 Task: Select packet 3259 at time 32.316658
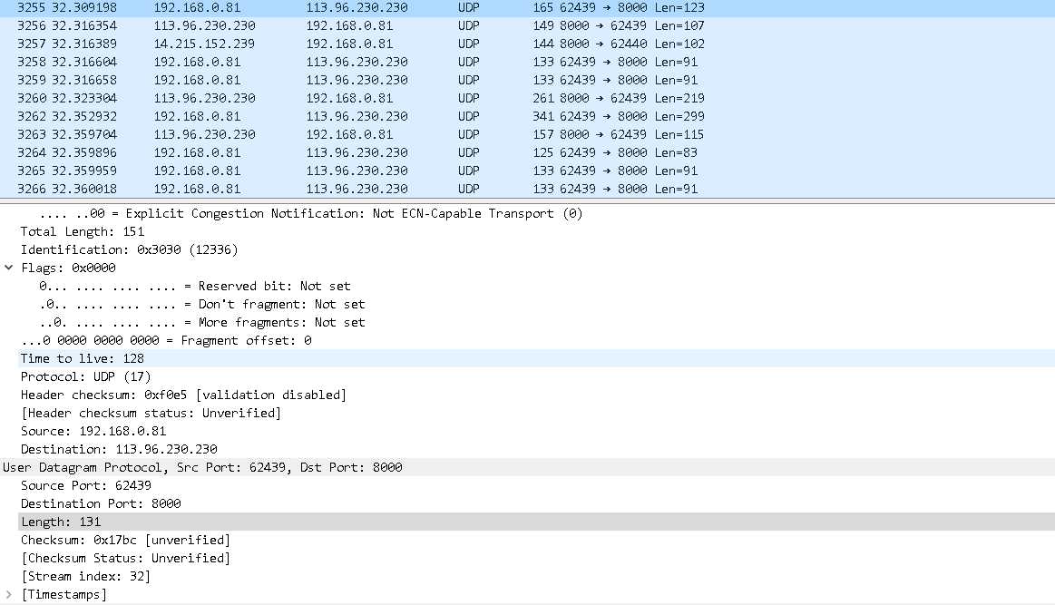click(x=528, y=80)
